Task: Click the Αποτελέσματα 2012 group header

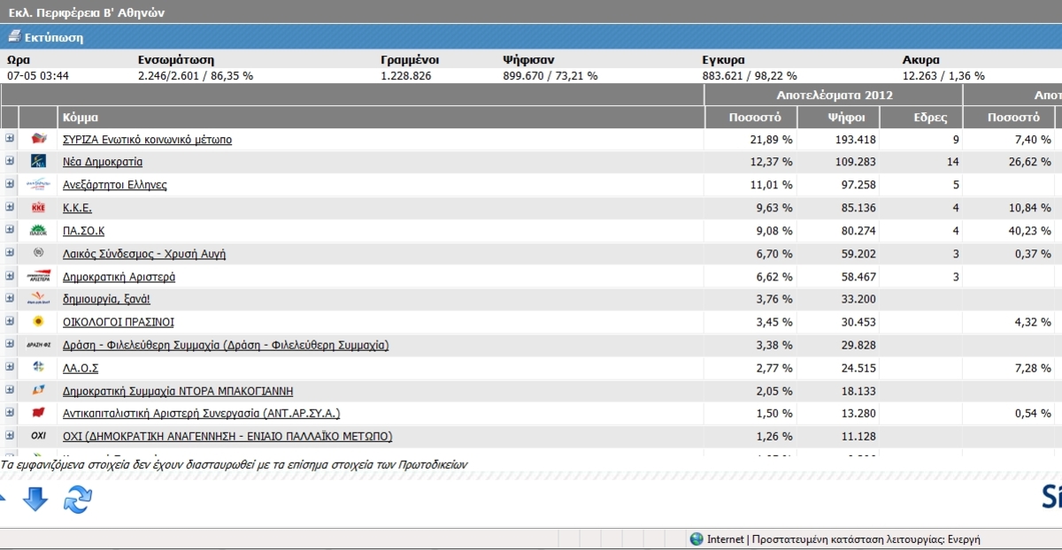Action: [835, 95]
